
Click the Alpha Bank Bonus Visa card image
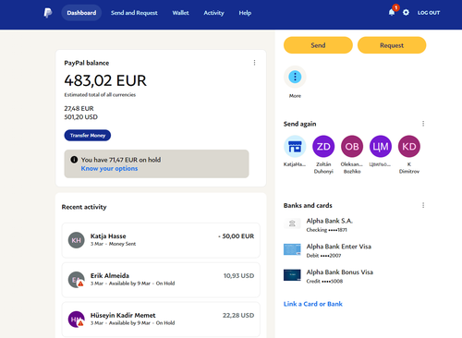(x=292, y=275)
